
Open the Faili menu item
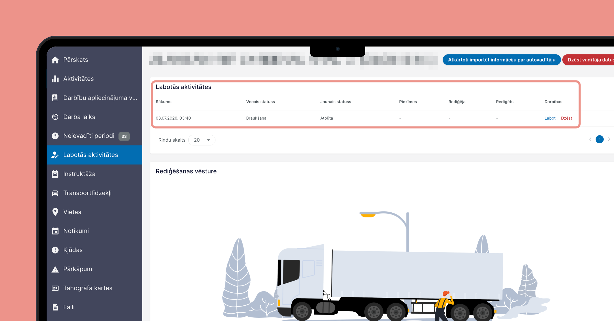[x=94, y=307]
